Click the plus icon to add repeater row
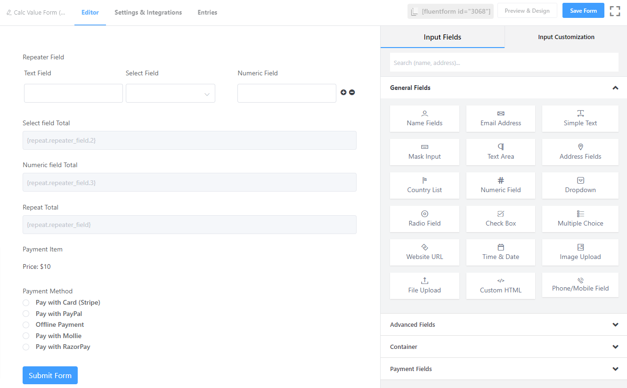Image resolution: width=627 pixels, height=388 pixels. [343, 92]
